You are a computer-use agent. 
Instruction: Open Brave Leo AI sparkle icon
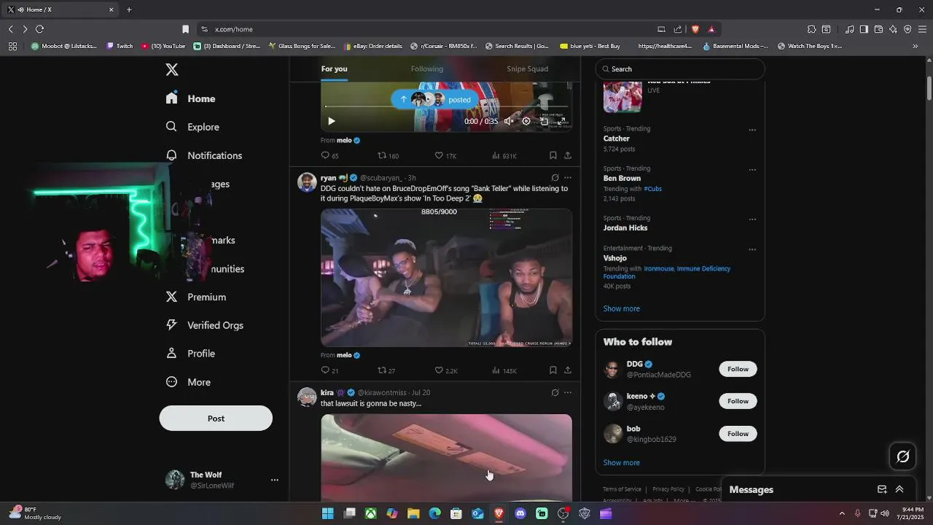point(893,29)
